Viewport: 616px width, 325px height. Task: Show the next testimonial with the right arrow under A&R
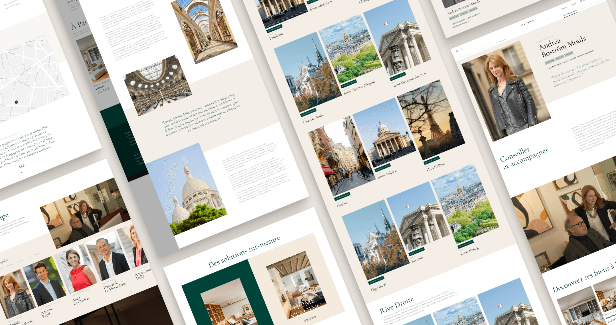point(26,171)
